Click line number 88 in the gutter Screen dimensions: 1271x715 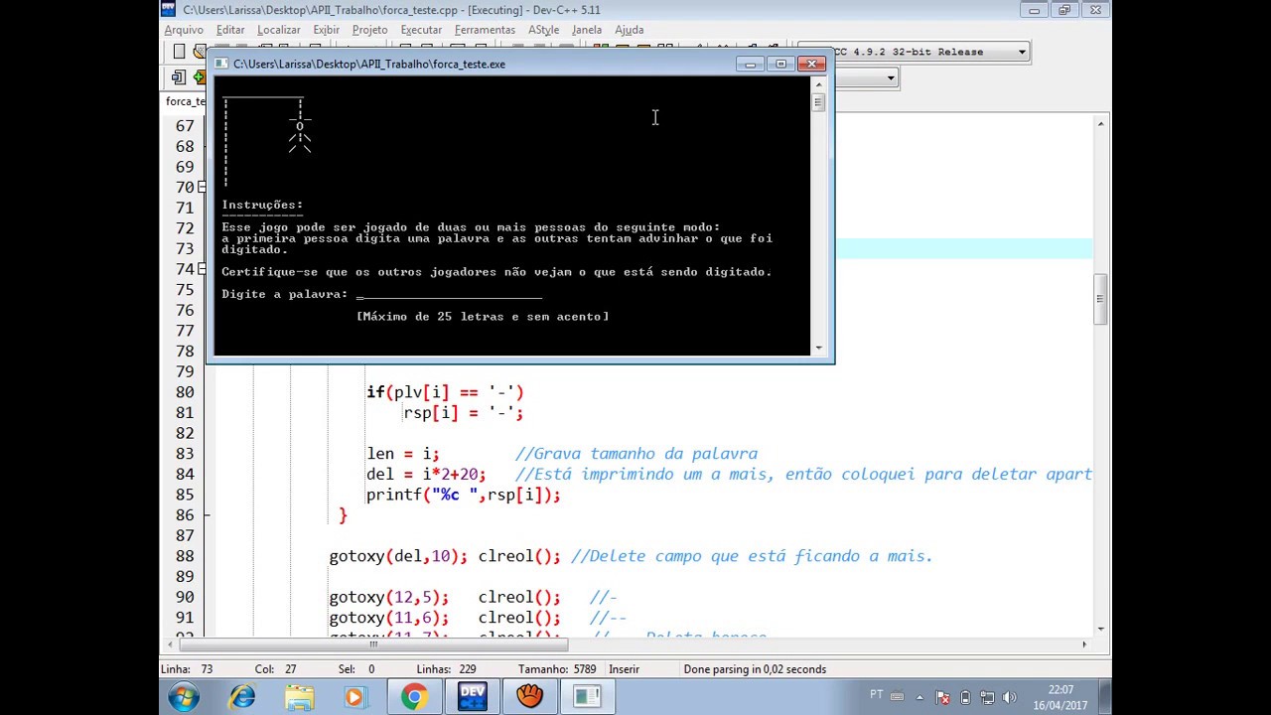click(185, 556)
